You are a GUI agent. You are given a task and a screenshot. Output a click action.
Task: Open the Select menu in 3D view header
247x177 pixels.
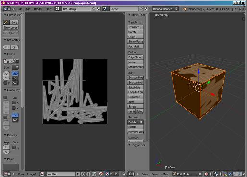coord(155,174)
